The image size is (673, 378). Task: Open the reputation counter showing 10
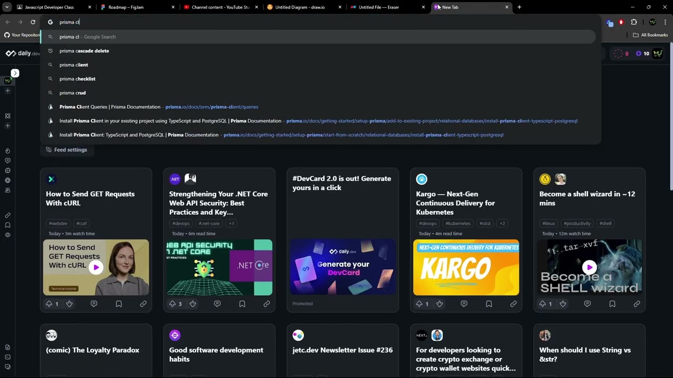[x=643, y=54]
